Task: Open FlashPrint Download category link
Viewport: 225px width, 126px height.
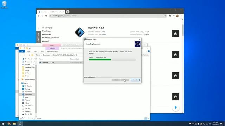Action: 51,38
